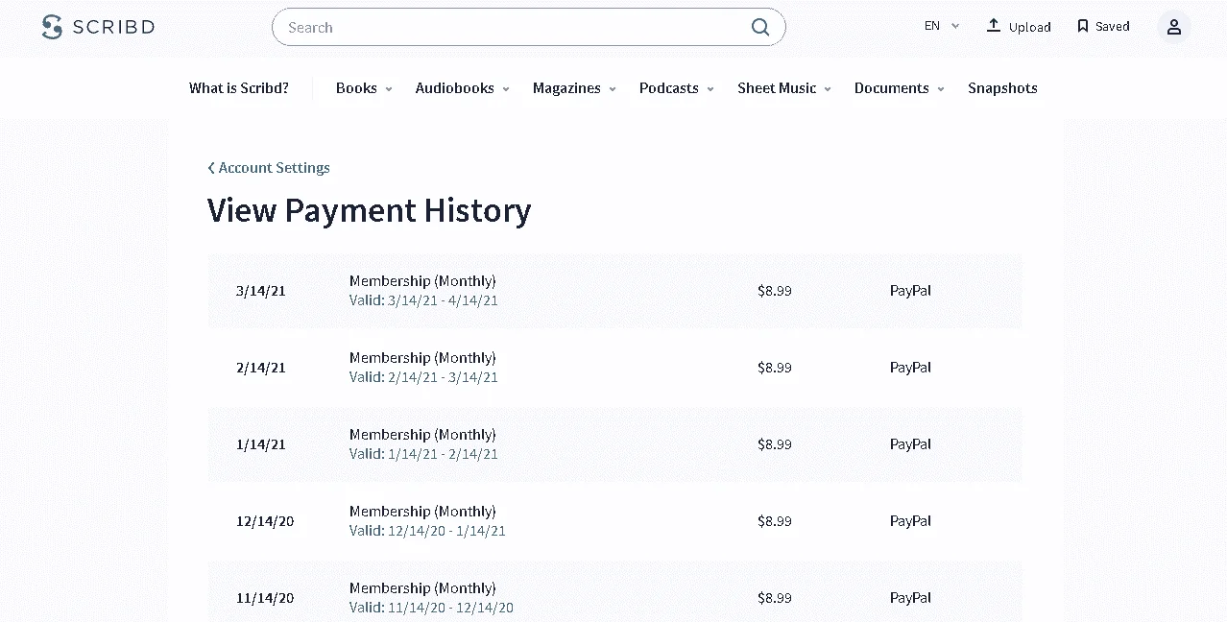Expand the Magazines menu
The width and height of the screenshot is (1227, 622).
[x=574, y=88]
